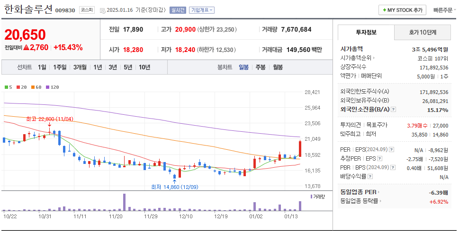Expand 동일업종 PER arrow link

(x=378, y=192)
